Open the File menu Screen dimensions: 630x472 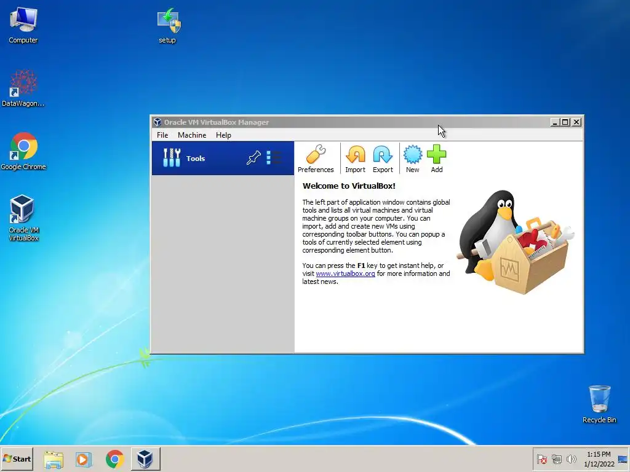[x=162, y=135]
